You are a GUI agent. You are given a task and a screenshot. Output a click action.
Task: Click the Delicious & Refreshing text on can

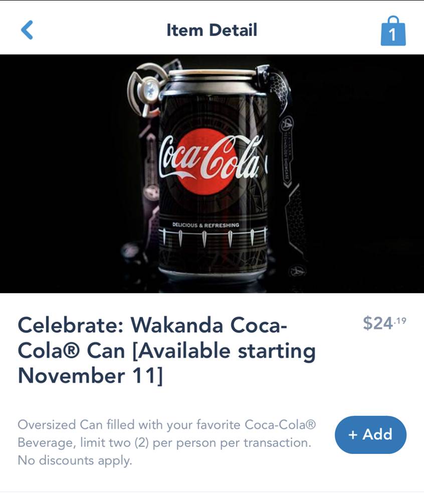205,225
